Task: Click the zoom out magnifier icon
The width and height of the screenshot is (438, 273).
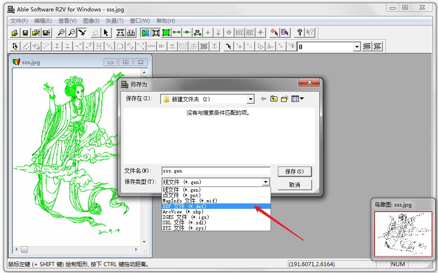Action: (x=72, y=33)
